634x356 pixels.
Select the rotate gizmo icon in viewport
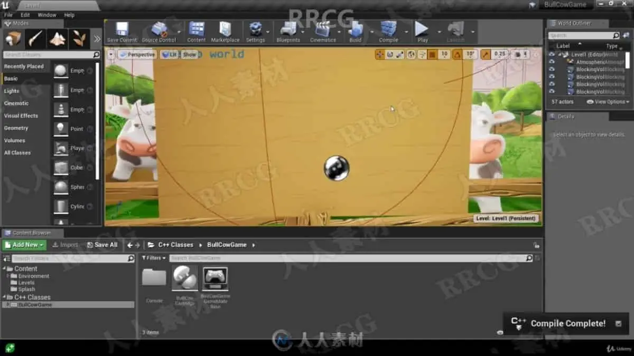coord(390,54)
